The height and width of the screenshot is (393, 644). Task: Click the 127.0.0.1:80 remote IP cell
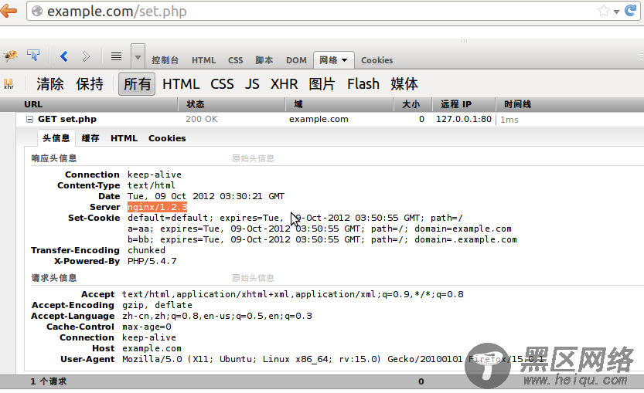coord(464,120)
